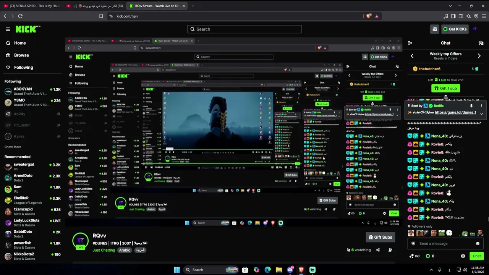Open Brave Leo AI icon
Viewport: 489px width, 275px height.
pos(468,16)
